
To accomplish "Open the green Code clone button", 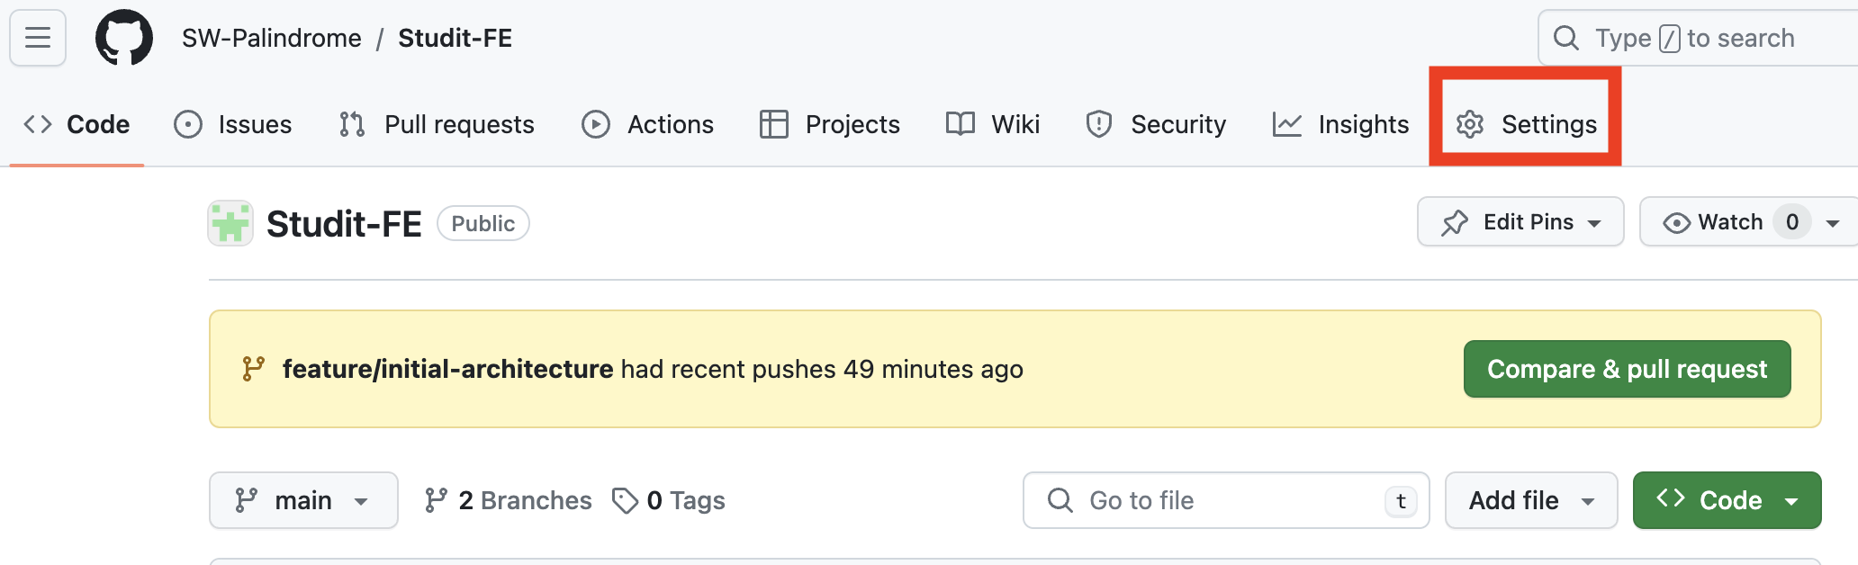I will [x=1727, y=500].
